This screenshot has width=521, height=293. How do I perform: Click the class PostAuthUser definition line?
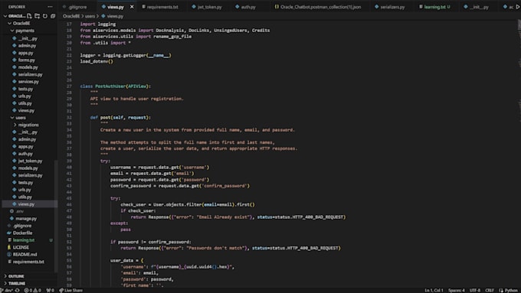point(115,86)
